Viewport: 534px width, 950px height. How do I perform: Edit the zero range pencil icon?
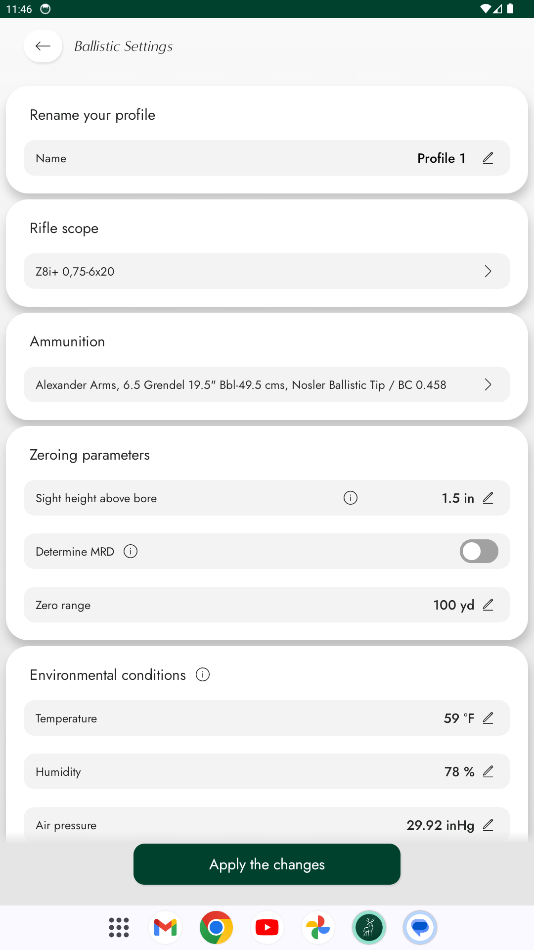tap(488, 605)
